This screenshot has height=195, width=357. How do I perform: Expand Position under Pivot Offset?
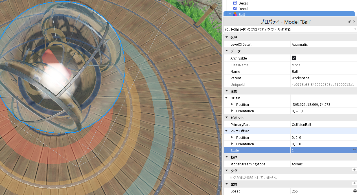point(232,137)
